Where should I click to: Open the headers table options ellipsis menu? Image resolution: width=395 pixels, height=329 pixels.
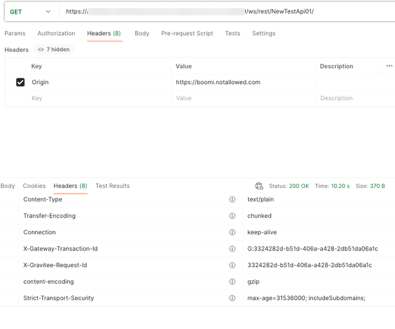pos(389,66)
